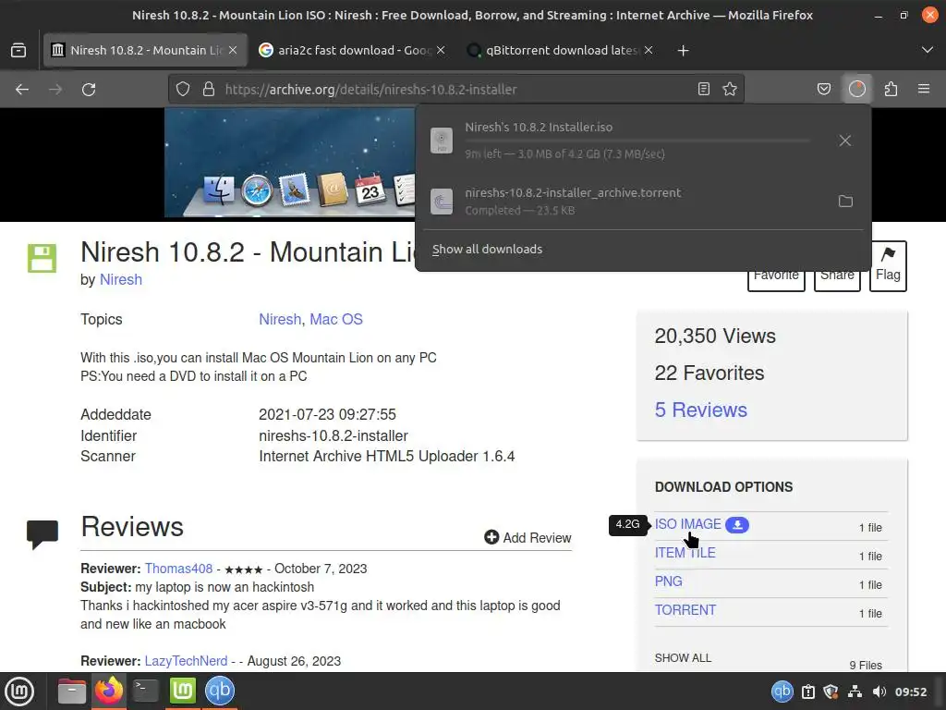Open reviewer LazyTechNerd profile link
The image size is (946, 710).
(x=186, y=661)
